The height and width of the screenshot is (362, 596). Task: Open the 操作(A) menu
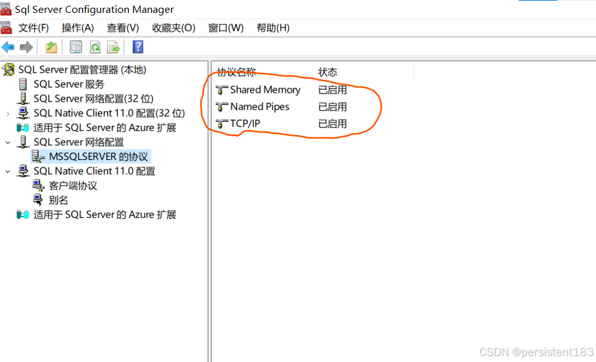pos(77,28)
